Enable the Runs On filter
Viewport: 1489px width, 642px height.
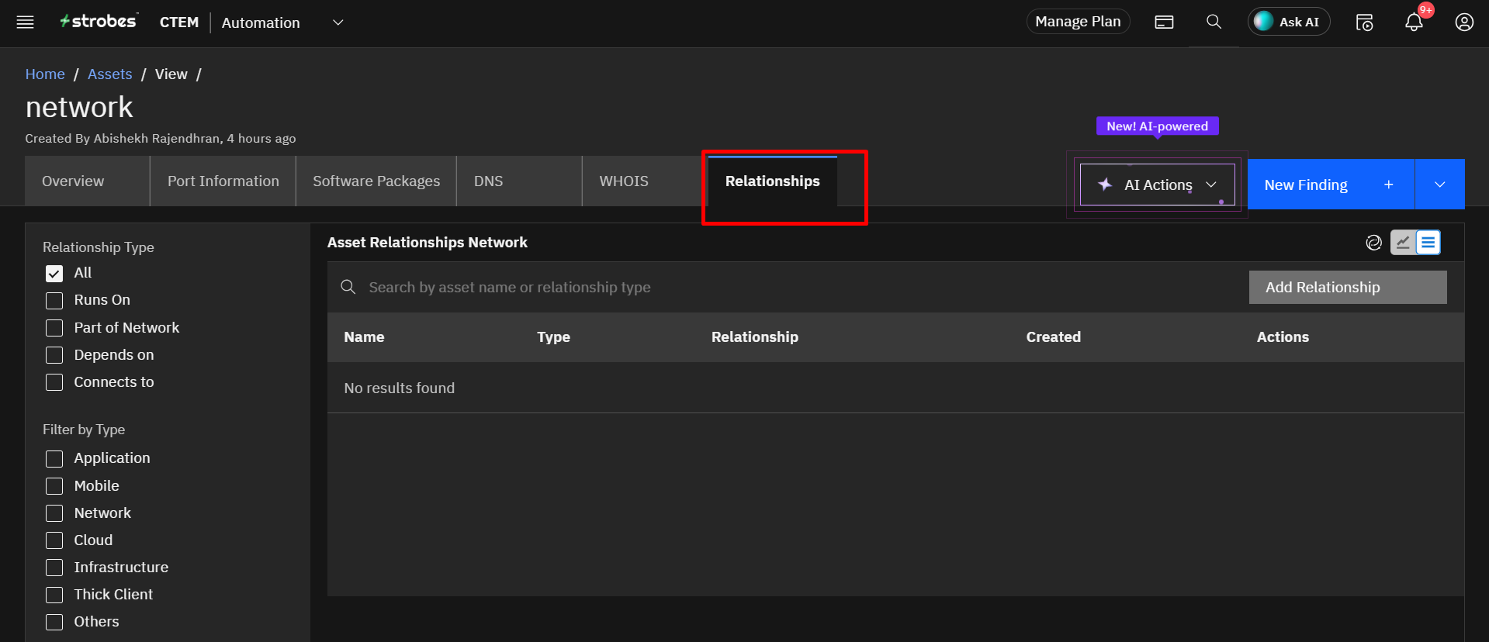tap(54, 301)
